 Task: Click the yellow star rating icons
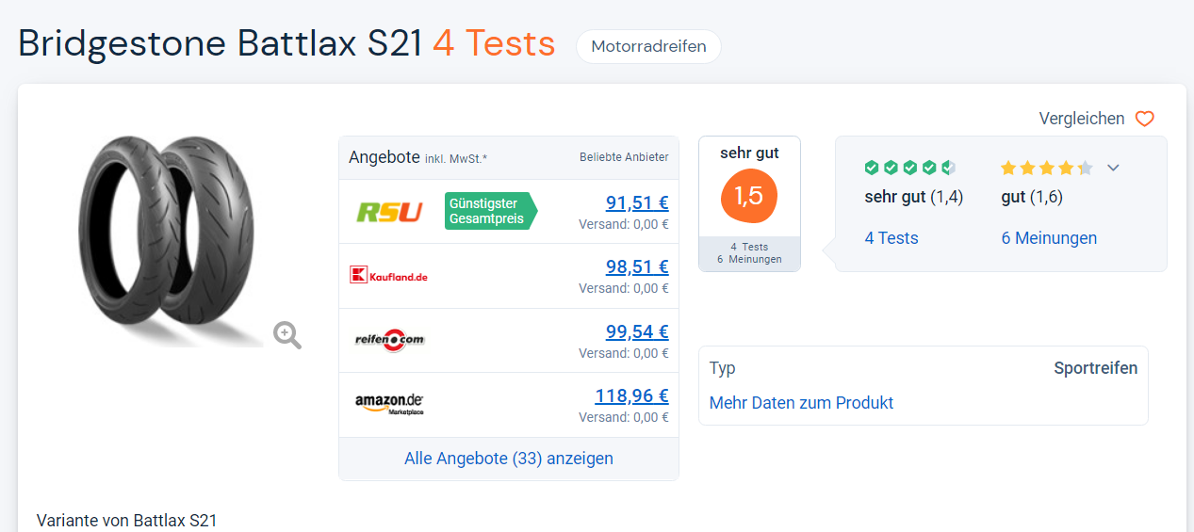1047,168
